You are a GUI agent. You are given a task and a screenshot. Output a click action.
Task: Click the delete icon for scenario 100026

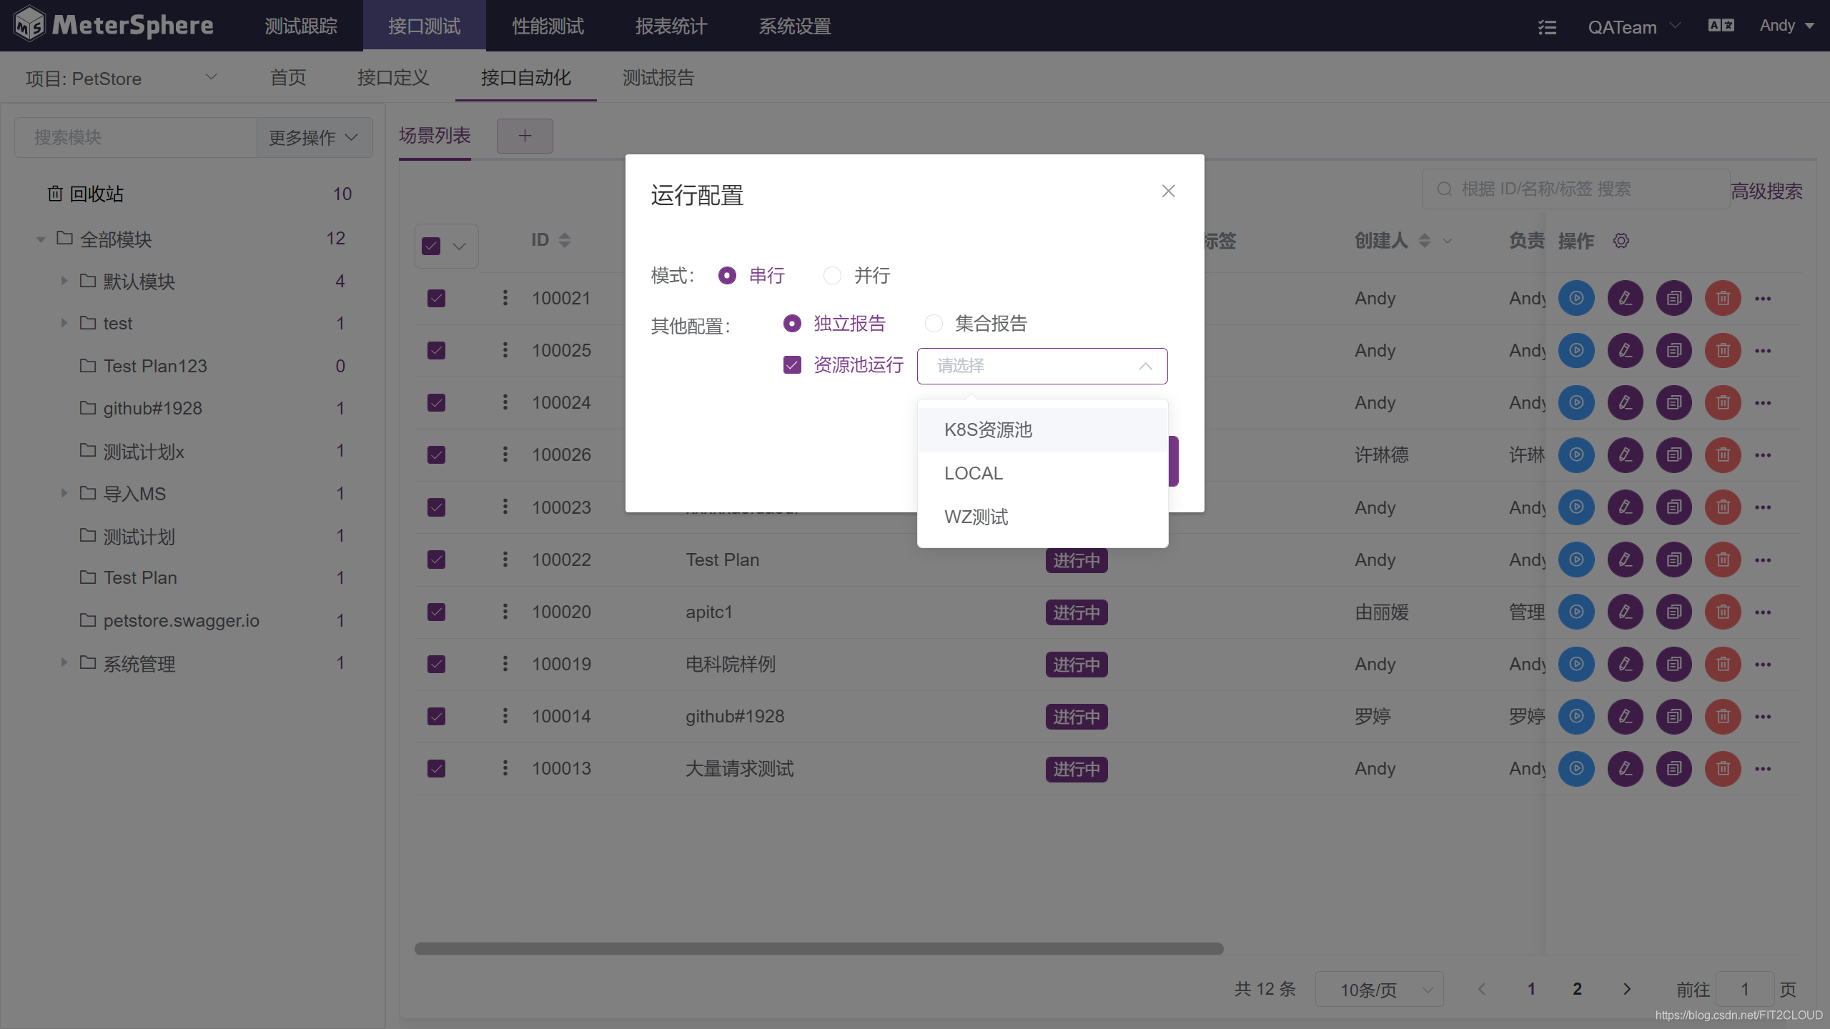1723,454
